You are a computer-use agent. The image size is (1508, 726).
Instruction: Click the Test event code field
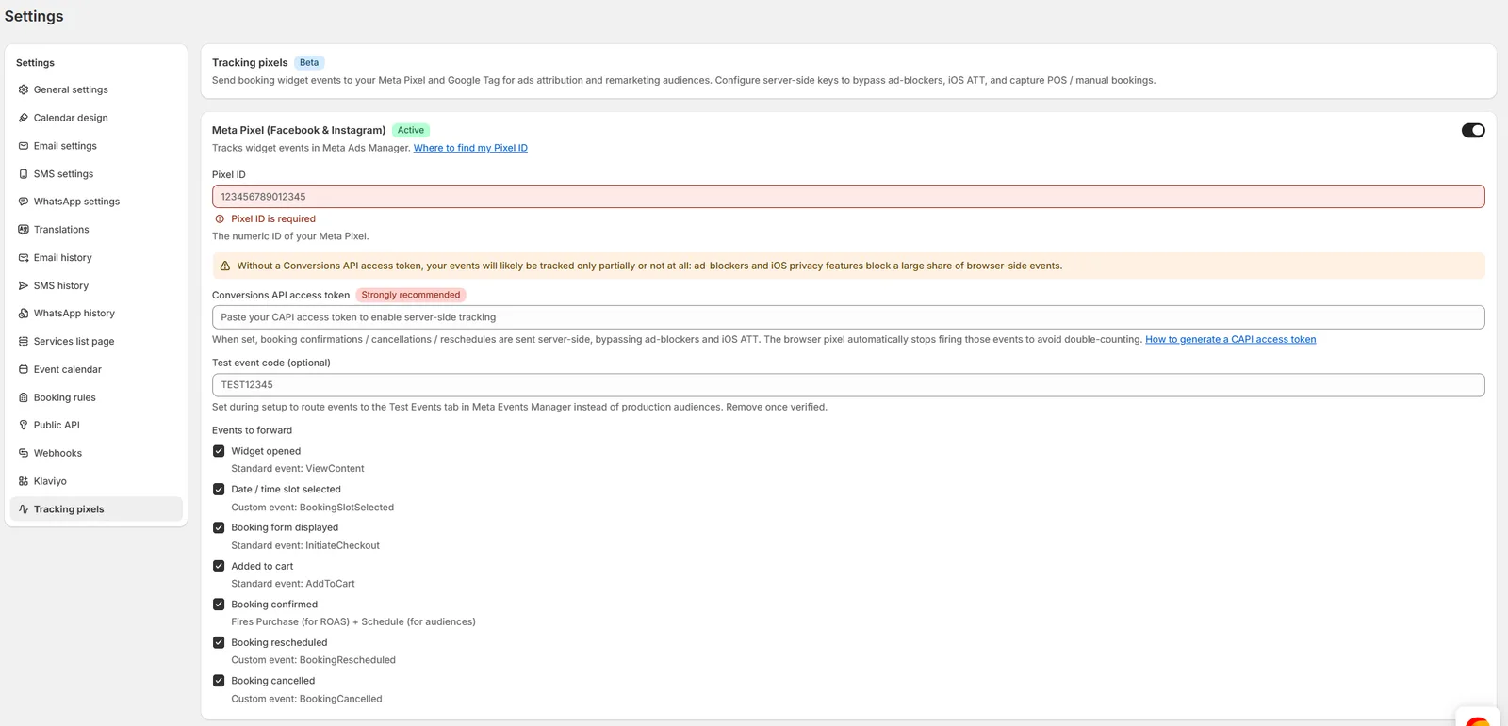(848, 385)
